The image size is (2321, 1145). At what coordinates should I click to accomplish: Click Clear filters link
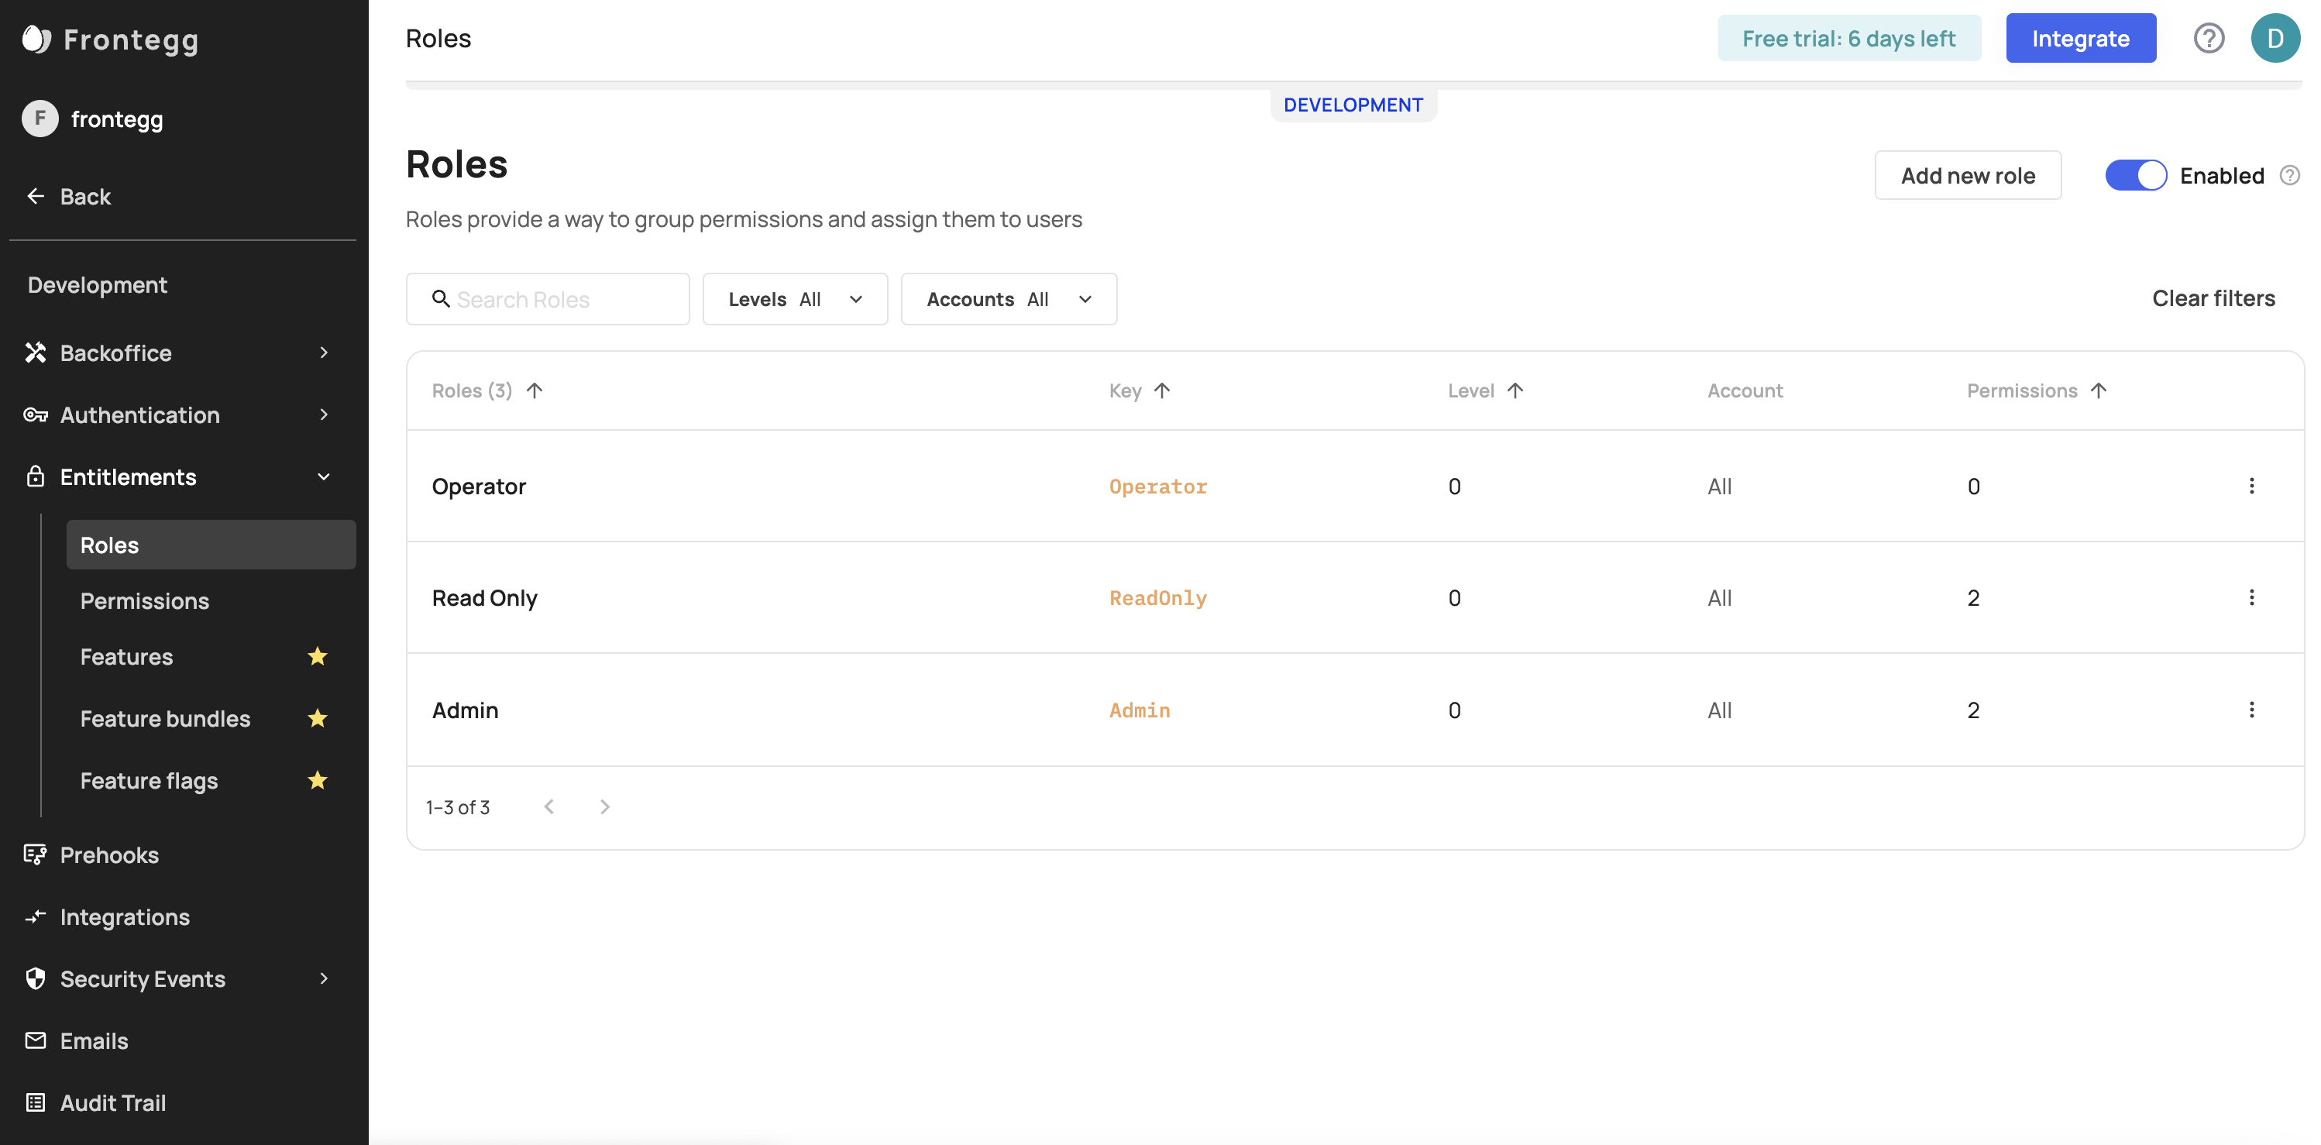2213,298
